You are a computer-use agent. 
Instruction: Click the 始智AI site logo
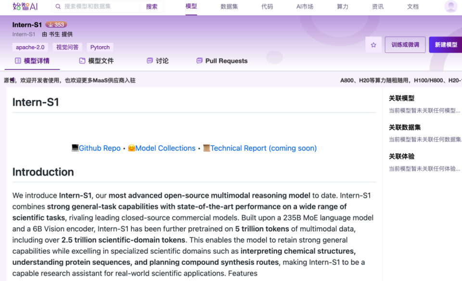(25, 6)
